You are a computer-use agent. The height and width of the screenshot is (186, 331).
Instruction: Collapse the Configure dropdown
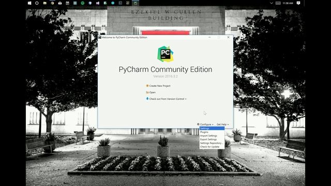tap(205, 125)
